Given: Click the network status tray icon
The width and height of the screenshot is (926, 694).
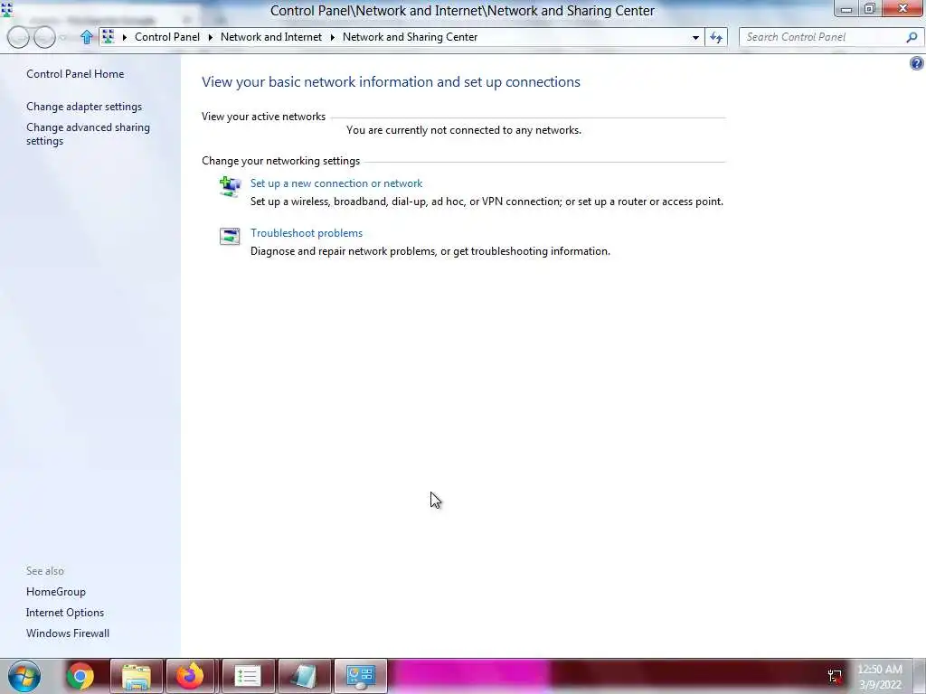Looking at the screenshot, I should 835,676.
